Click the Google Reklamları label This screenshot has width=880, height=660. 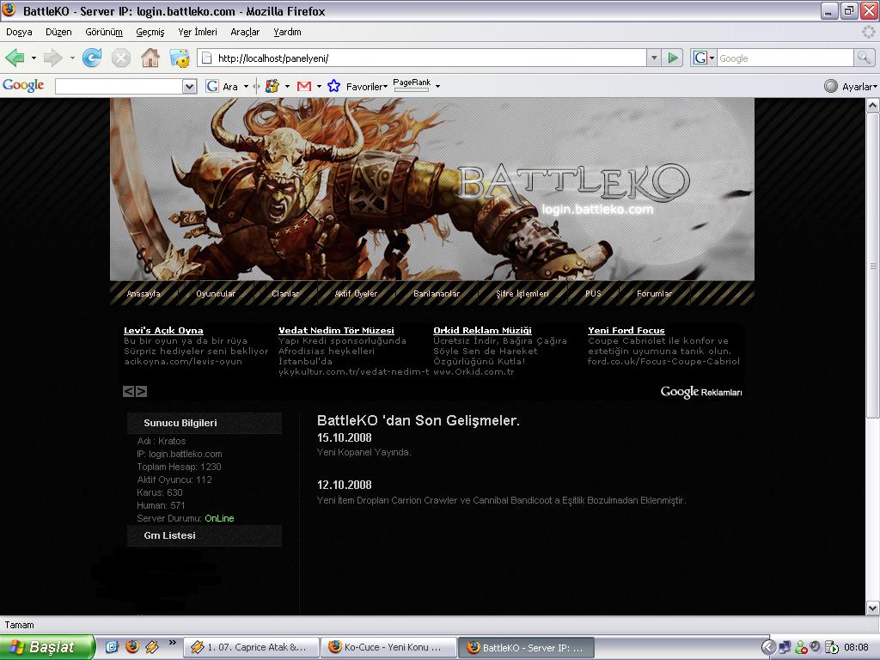[701, 392]
